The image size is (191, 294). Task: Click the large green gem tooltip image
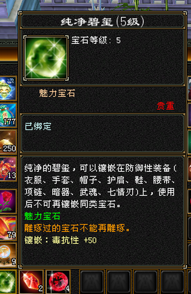[x=46, y=58]
